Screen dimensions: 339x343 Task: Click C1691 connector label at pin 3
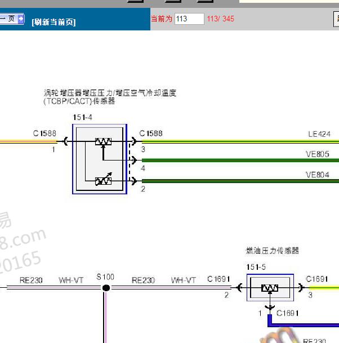click(317, 279)
